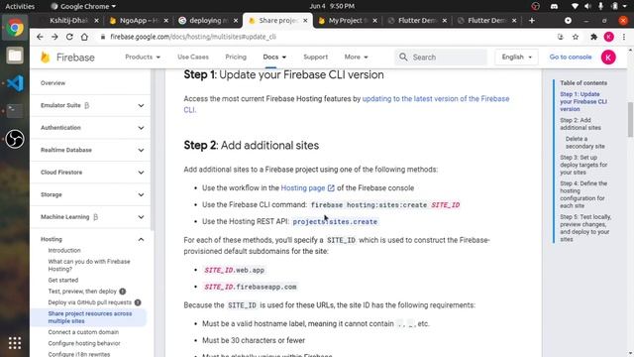This screenshot has width=634, height=357.
Task: Open the Chrome three-dot menu
Action: 624,37
